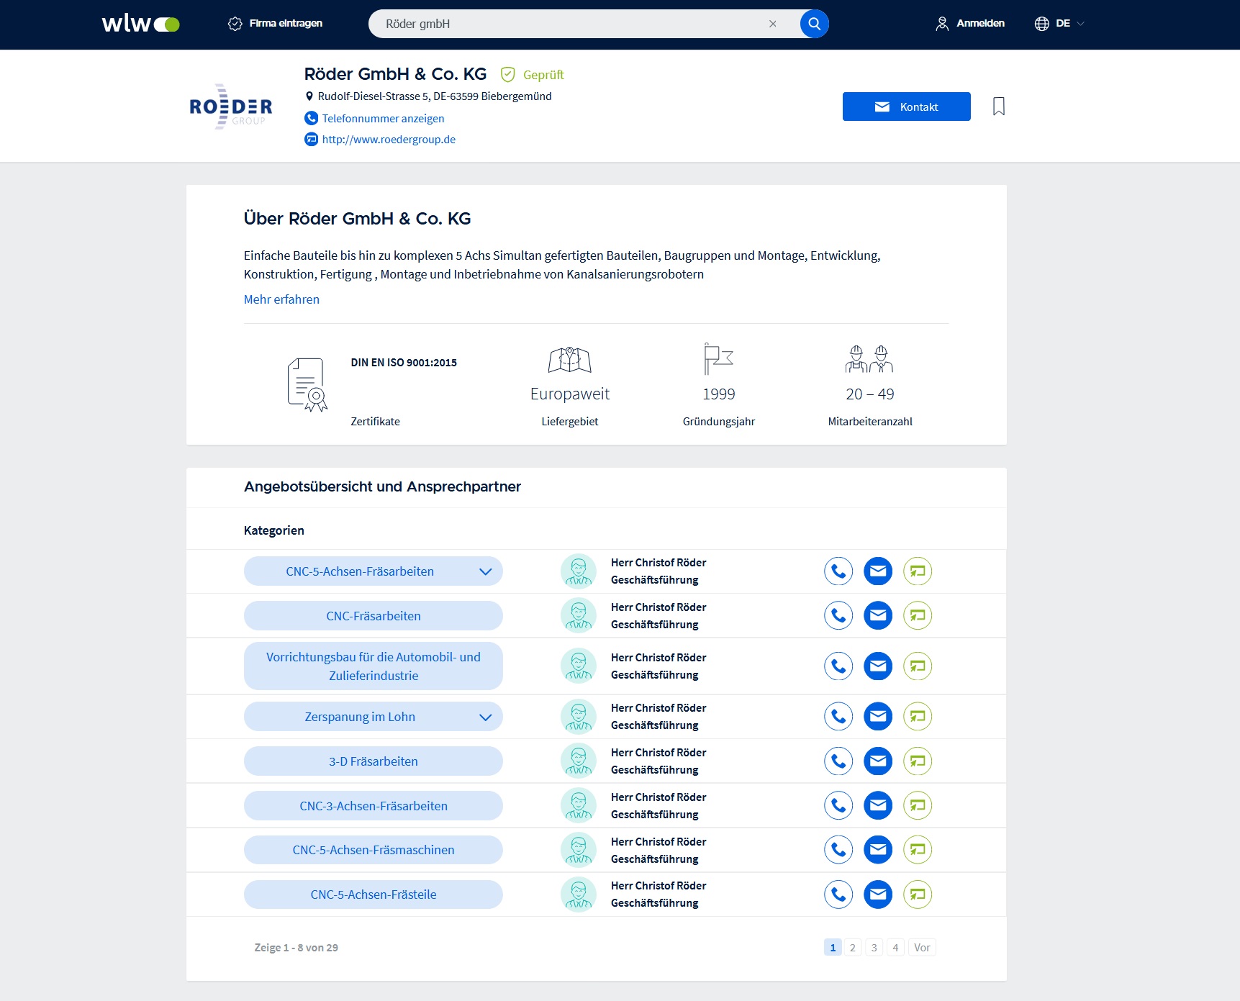1240x1001 pixels.
Task: Click phone icon in CNC-5-Achsen-Frästeile row
Action: pos(838,894)
